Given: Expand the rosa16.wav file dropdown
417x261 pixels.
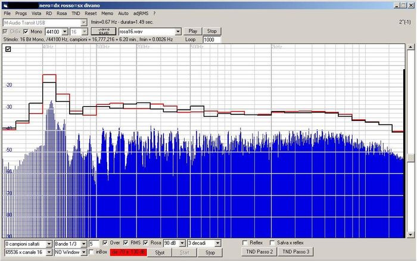Looking at the screenshot, I should coord(178,32).
